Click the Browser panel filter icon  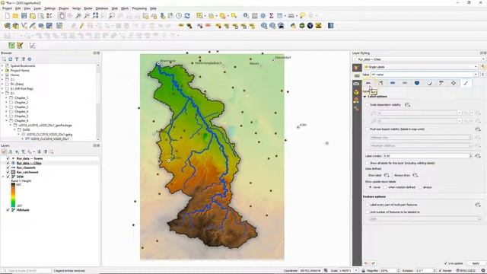pyautogui.click(x=17, y=59)
